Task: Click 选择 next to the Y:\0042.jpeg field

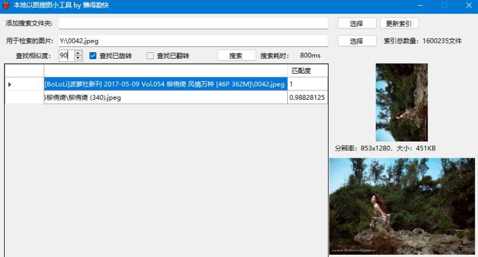Action: tap(356, 41)
